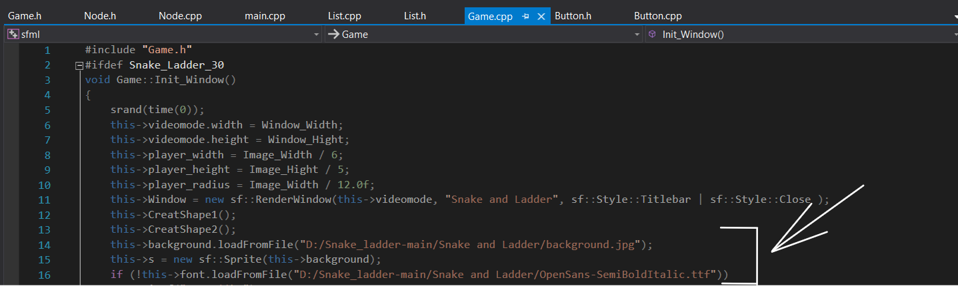Screen dimensions: 958x286
Task: Open the main.cpp tab
Action: tap(265, 16)
